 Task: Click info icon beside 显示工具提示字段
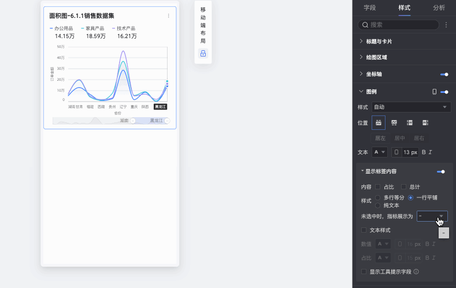pyautogui.click(x=416, y=272)
